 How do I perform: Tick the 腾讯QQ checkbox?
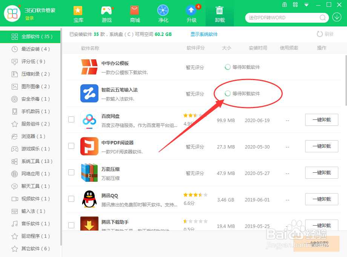pyautogui.click(x=71, y=199)
